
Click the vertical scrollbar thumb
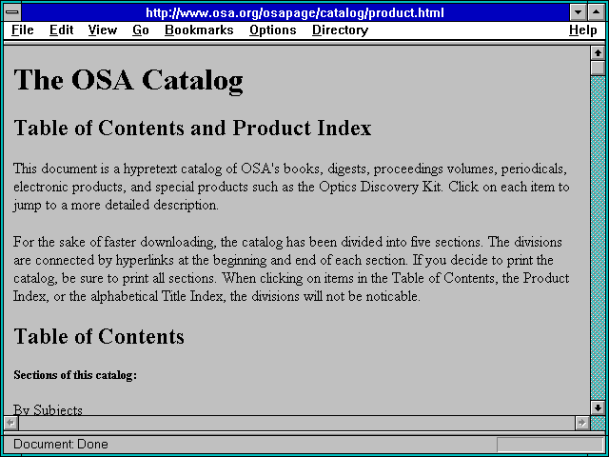(598, 68)
